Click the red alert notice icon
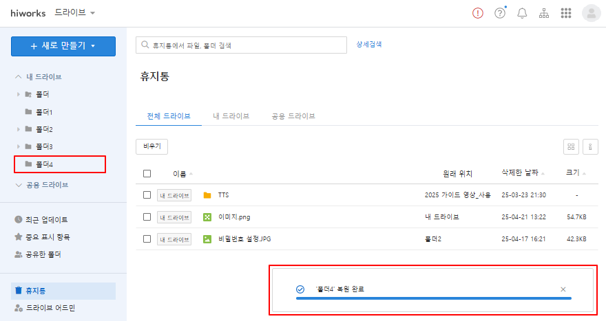This screenshot has width=606, height=321. 478,13
